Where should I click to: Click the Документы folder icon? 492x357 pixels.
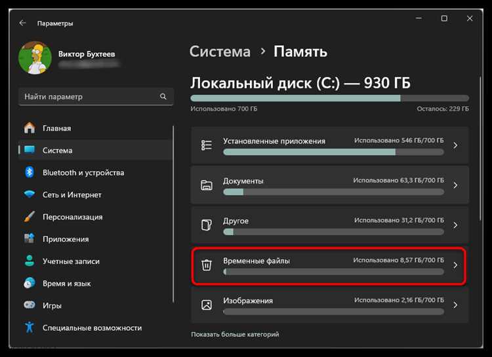point(207,185)
